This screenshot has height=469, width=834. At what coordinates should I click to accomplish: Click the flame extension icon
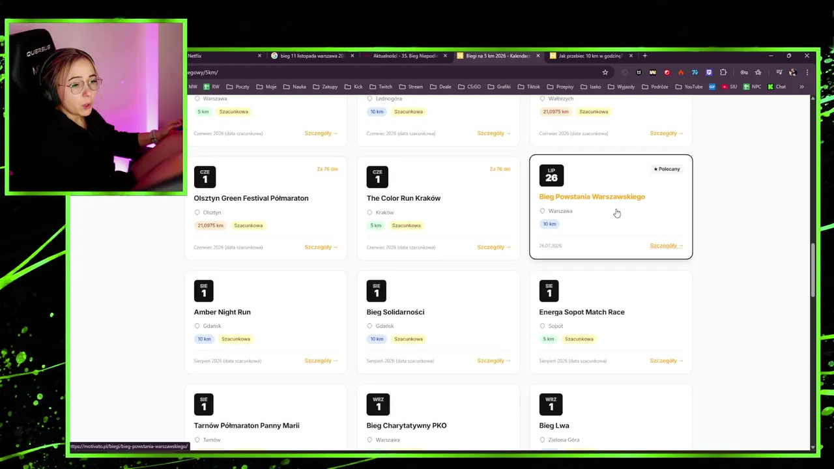coord(681,72)
